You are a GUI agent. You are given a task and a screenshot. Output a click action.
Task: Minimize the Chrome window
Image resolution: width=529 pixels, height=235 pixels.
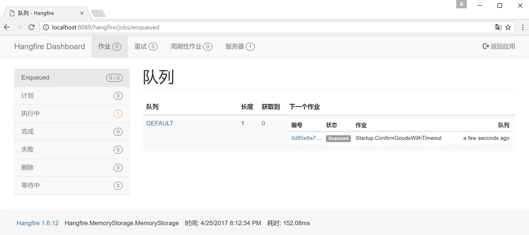(480, 5)
